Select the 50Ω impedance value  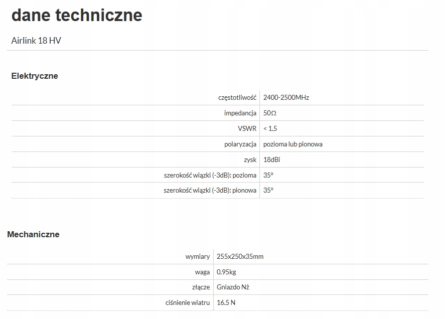269,113
